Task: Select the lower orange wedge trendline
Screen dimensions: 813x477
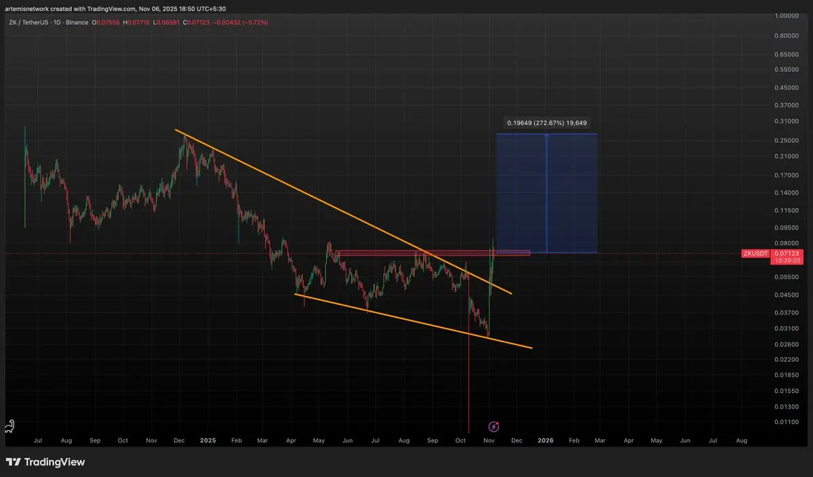Action: [x=413, y=321]
